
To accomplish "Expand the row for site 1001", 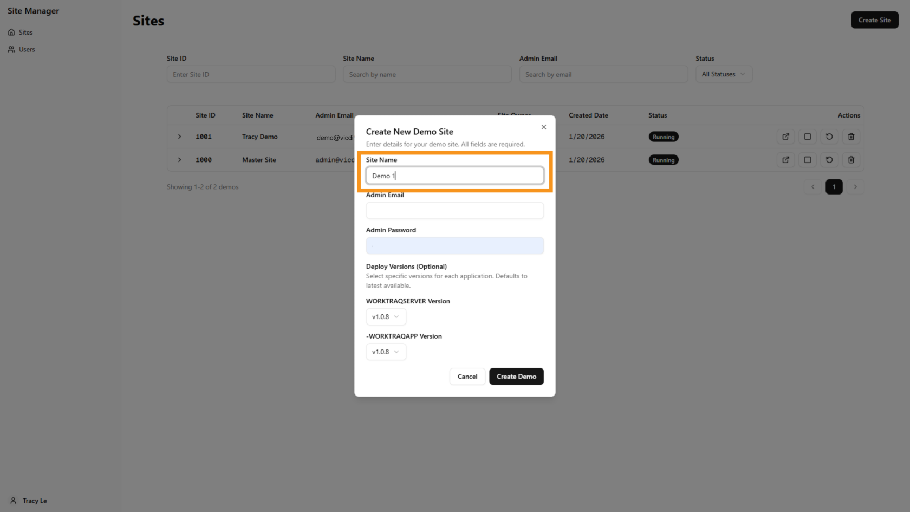I will (x=179, y=137).
